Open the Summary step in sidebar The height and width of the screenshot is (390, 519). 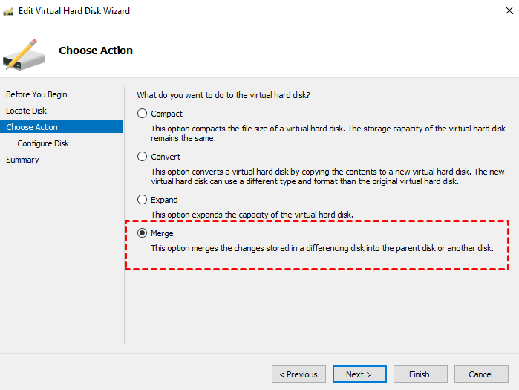point(22,160)
